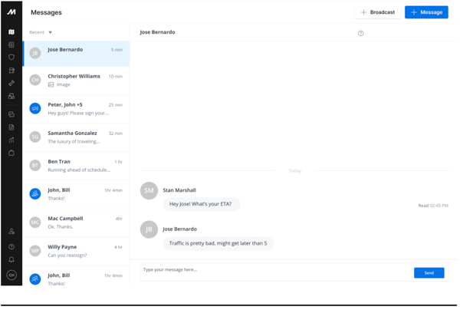Open the fuel pump icon in sidebar
Screen dimensions: 460x310
tap(11, 71)
